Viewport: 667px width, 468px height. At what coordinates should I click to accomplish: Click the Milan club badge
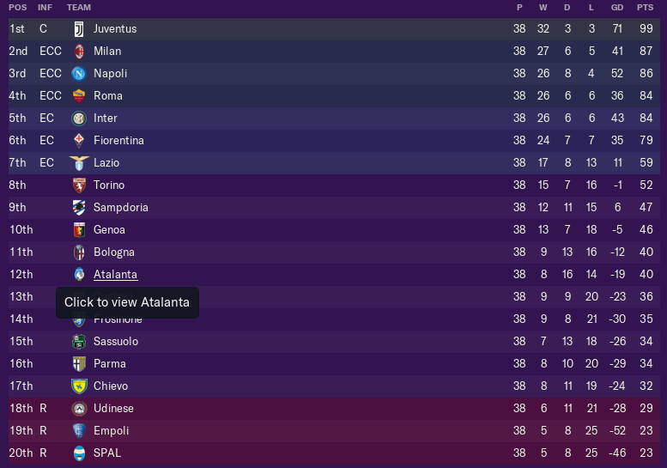[79, 51]
